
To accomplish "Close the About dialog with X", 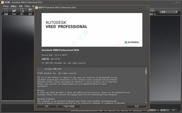I will coord(147,8).
